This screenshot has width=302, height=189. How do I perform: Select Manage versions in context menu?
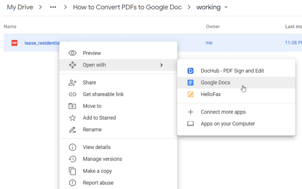tap(102, 159)
